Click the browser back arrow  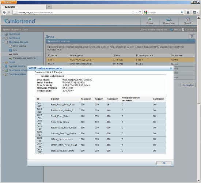pyautogui.click(x=4, y=12)
